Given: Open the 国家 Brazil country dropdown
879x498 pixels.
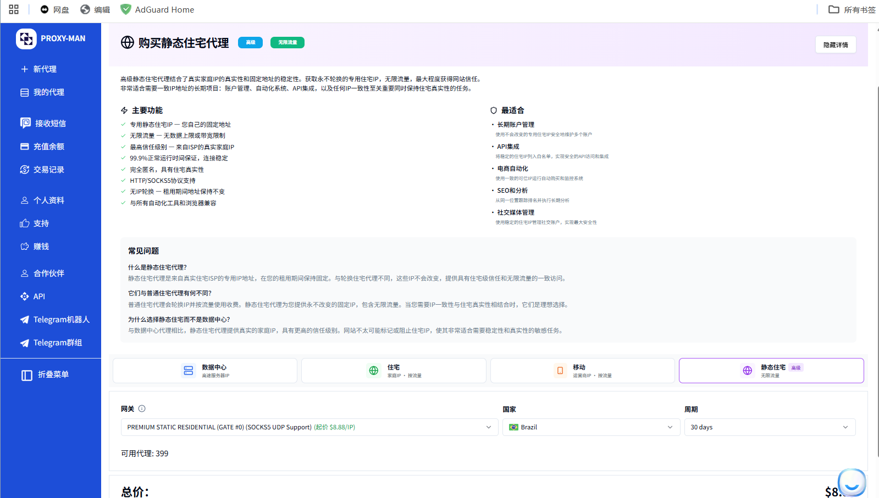Looking at the screenshot, I should (590, 427).
